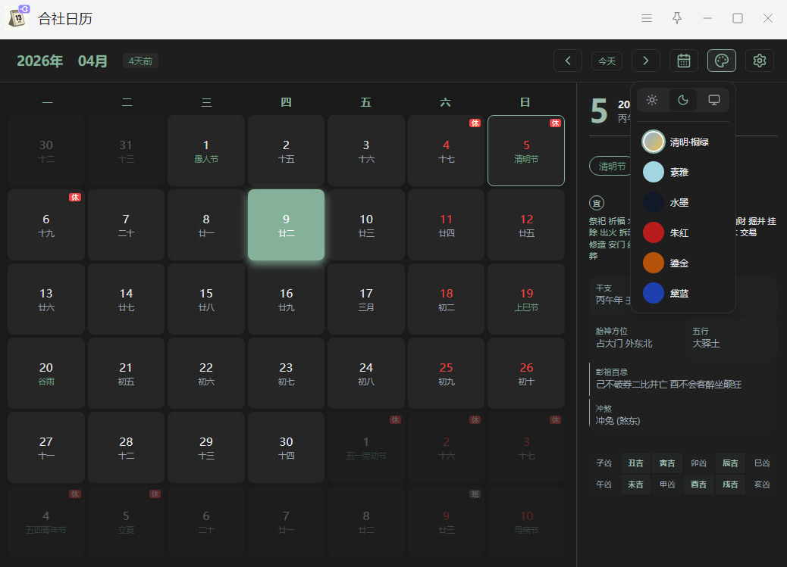Choose the 清明·桐绿 color theme
The height and width of the screenshot is (567, 787).
pyautogui.click(x=683, y=142)
